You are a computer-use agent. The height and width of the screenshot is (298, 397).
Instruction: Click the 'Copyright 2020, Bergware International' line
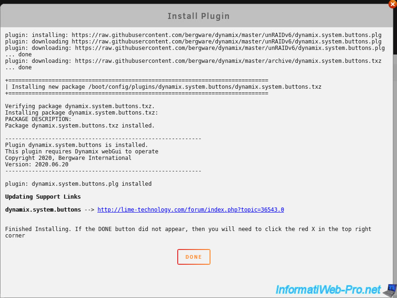[x=68, y=158]
